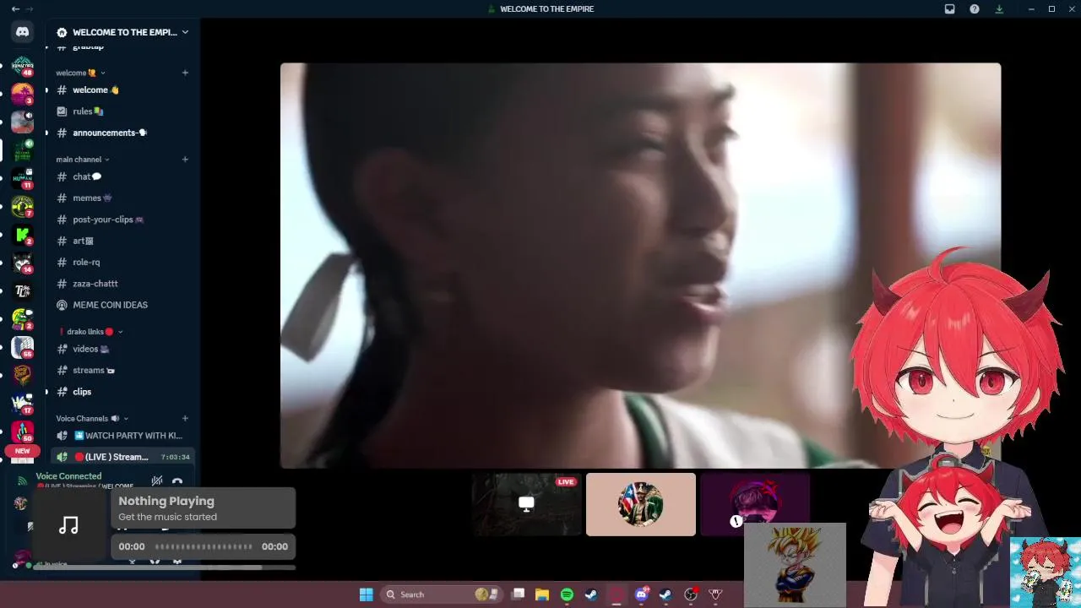
Task: Open the clips channel
Action: [x=122, y=392]
